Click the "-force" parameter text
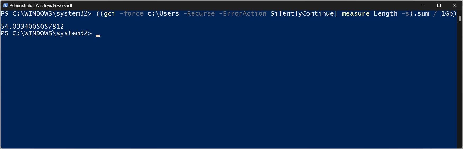463x149 pixels. [131, 13]
